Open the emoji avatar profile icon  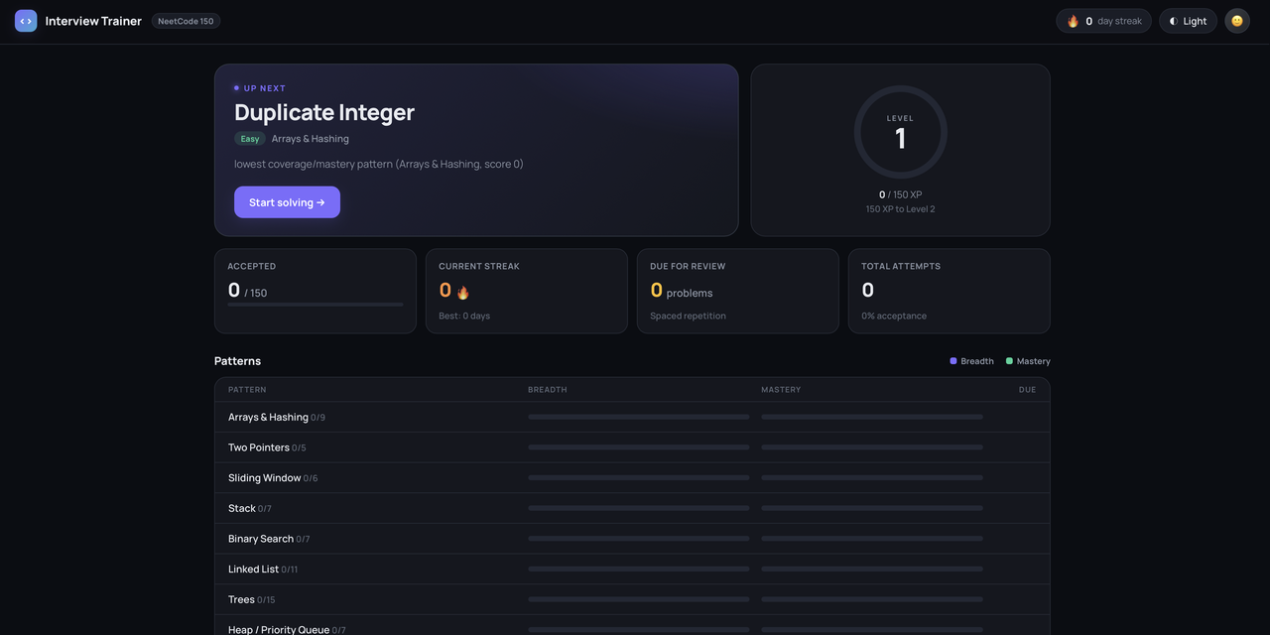[x=1236, y=21]
